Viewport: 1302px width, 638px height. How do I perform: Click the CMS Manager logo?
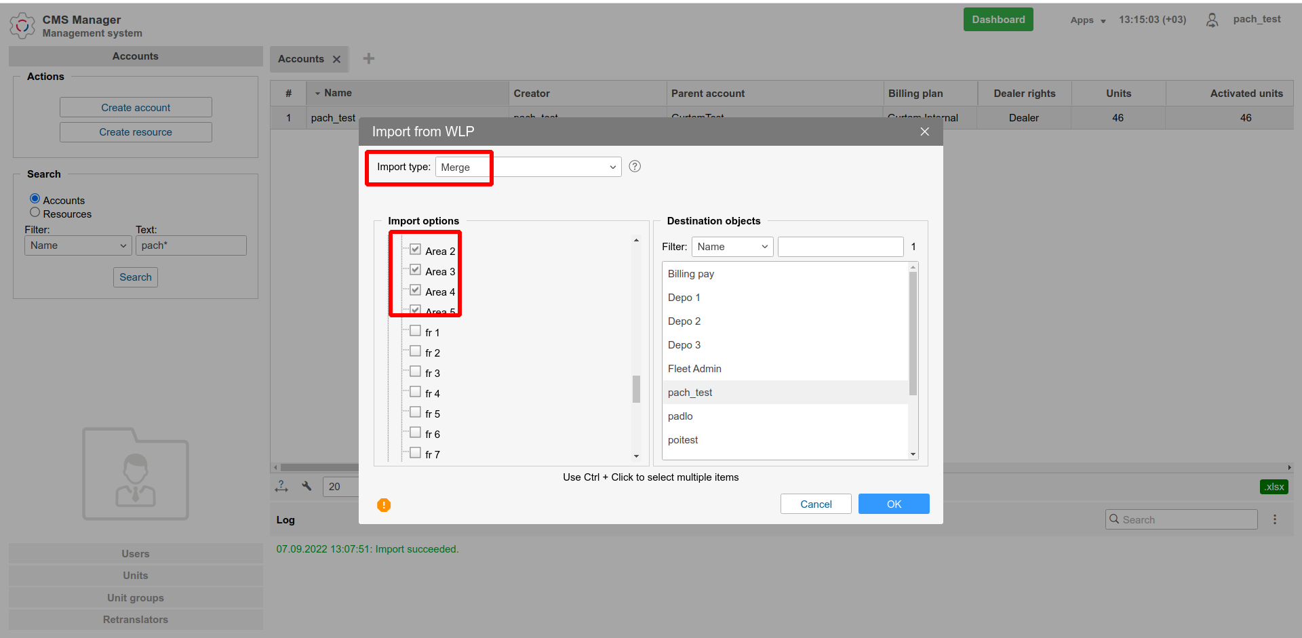(22, 26)
